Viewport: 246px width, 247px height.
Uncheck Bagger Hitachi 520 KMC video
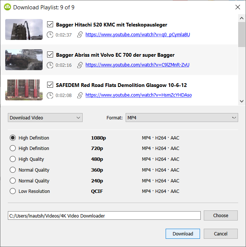50,24
